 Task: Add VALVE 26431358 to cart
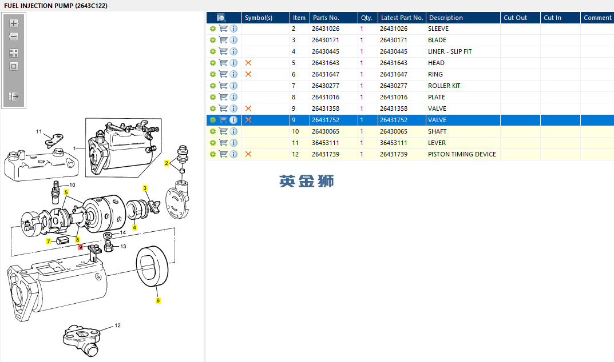click(223, 108)
